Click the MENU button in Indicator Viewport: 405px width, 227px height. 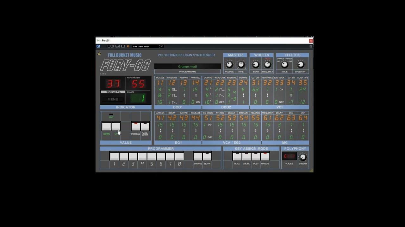point(113,99)
